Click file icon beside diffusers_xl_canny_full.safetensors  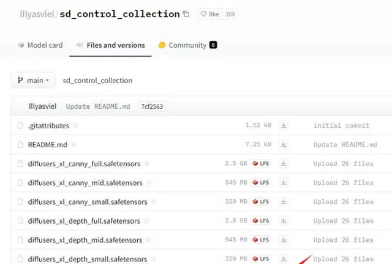(20, 163)
